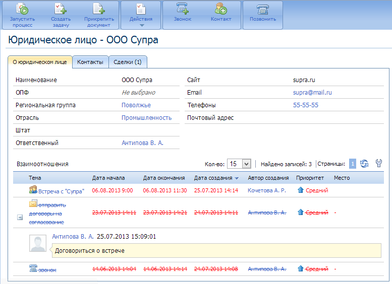
Task: Click the Контакт add-person icon
Action: tap(221, 9)
